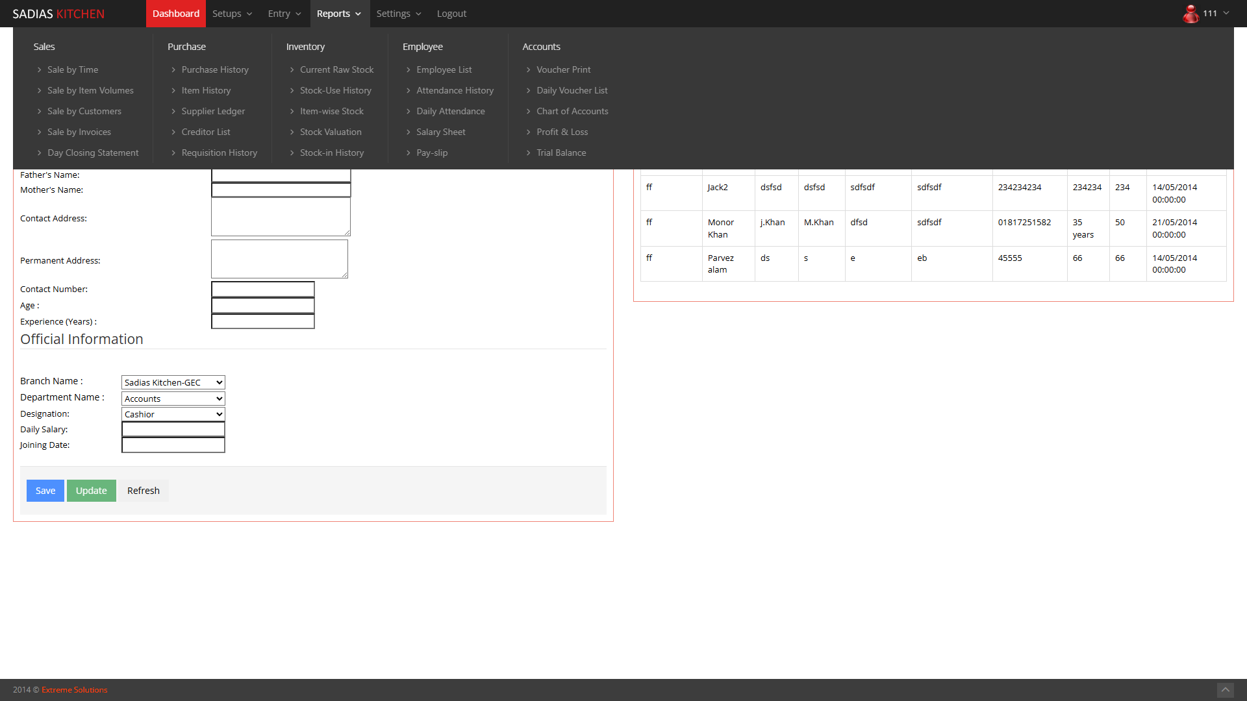Click the Refresh button

pyautogui.click(x=143, y=491)
